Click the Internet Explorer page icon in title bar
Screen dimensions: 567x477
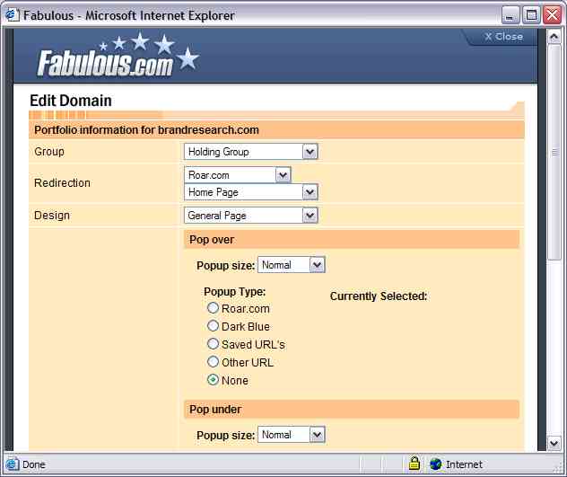point(12,15)
